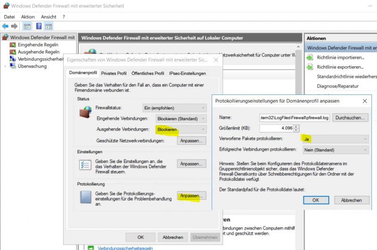Increase the Größenlimit spinner value

pyautogui.click(x=296, y=126)
